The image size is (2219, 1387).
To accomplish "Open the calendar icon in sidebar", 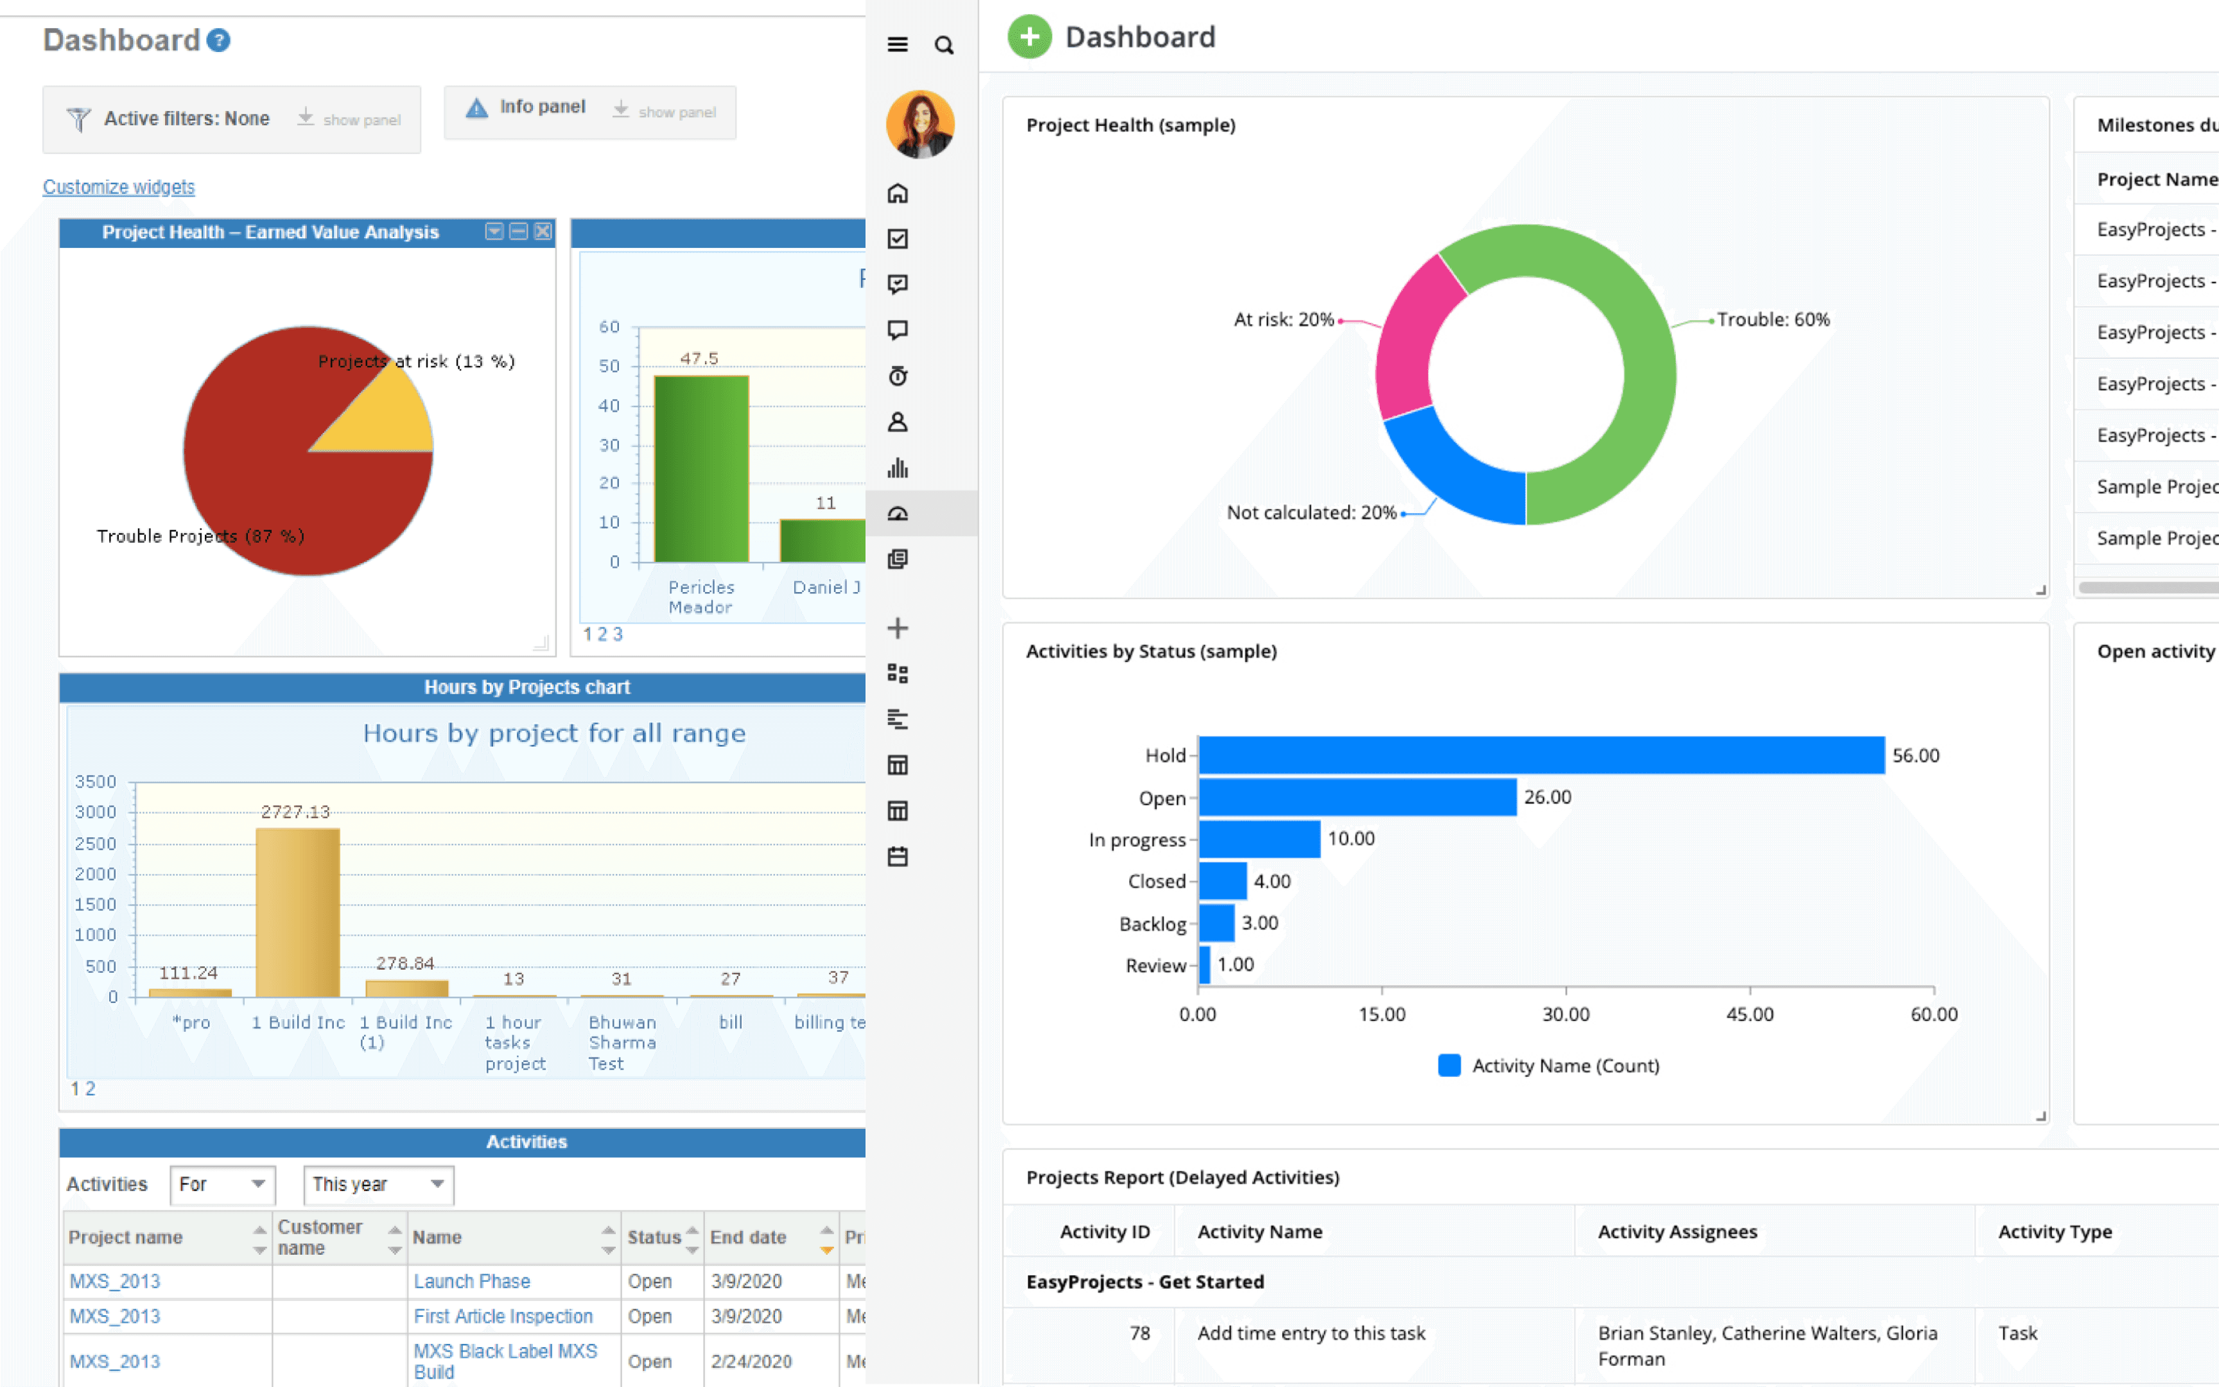I will (898, 857).
